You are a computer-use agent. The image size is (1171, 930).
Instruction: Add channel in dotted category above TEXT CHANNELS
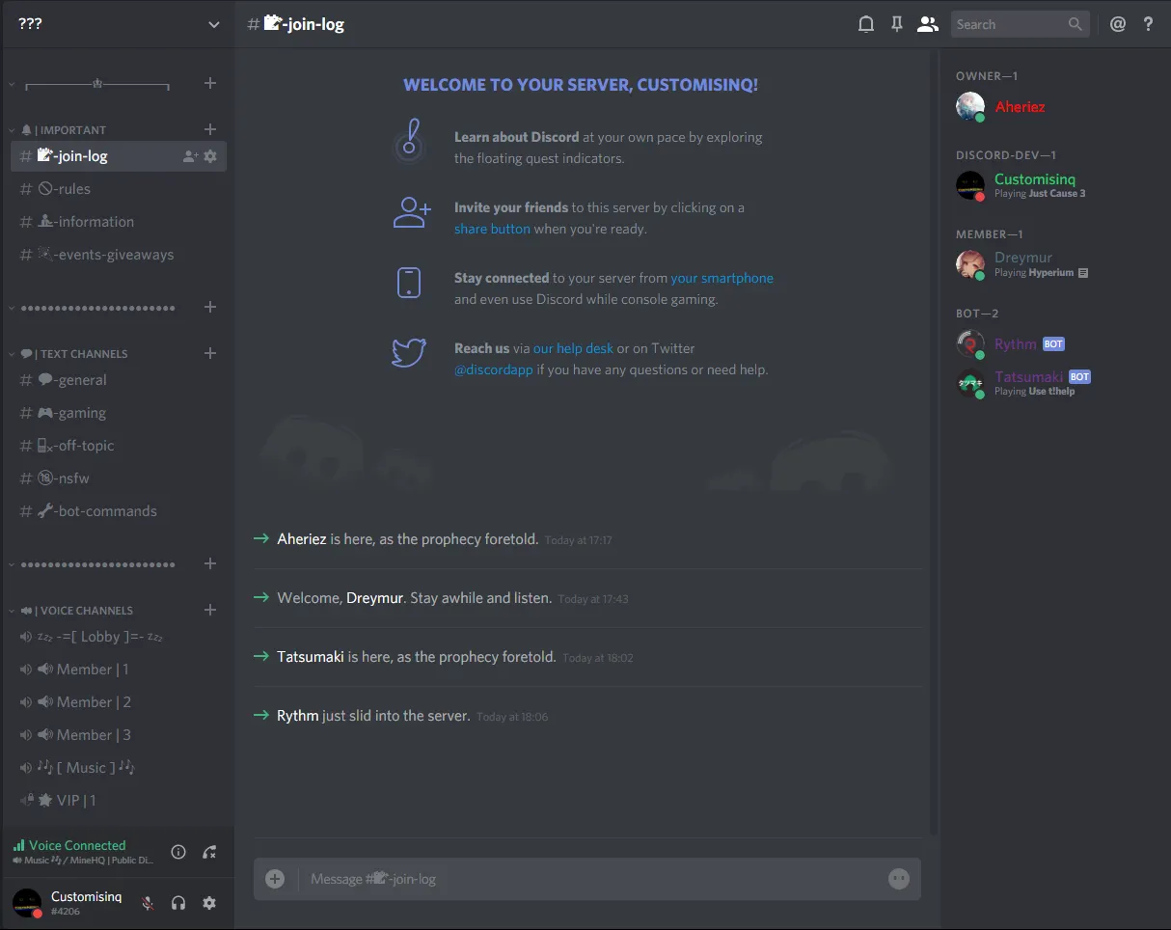pyautogui.click(x=210, y=307)
